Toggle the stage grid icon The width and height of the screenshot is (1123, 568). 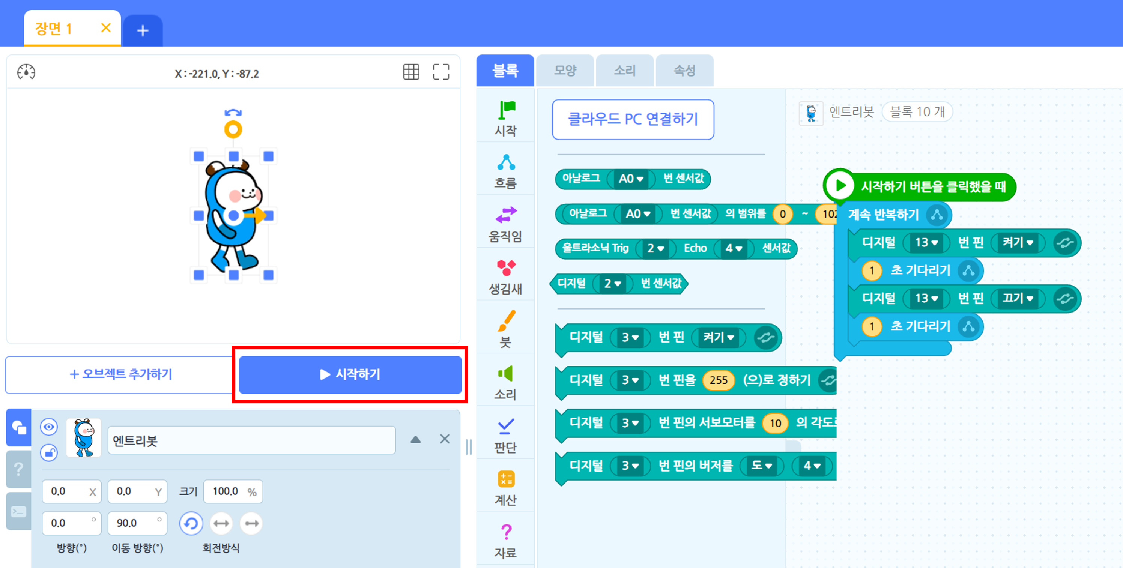point(410,72)
